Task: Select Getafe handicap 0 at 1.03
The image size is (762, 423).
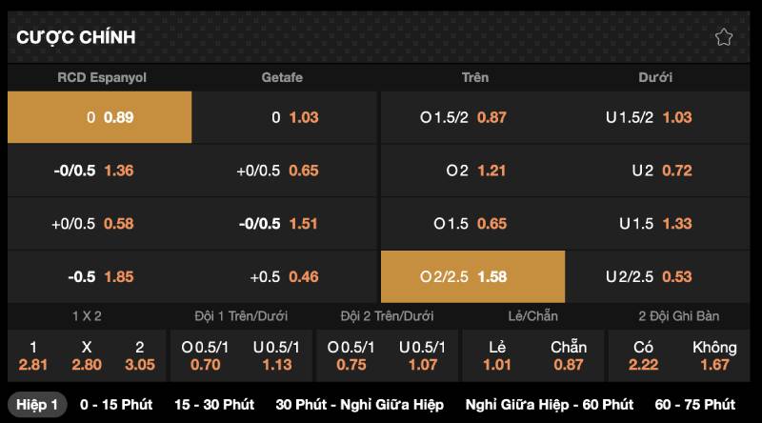Action: 284,117
